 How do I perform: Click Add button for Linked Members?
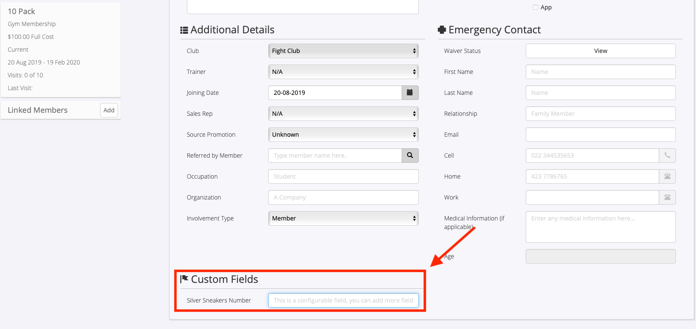109,110
